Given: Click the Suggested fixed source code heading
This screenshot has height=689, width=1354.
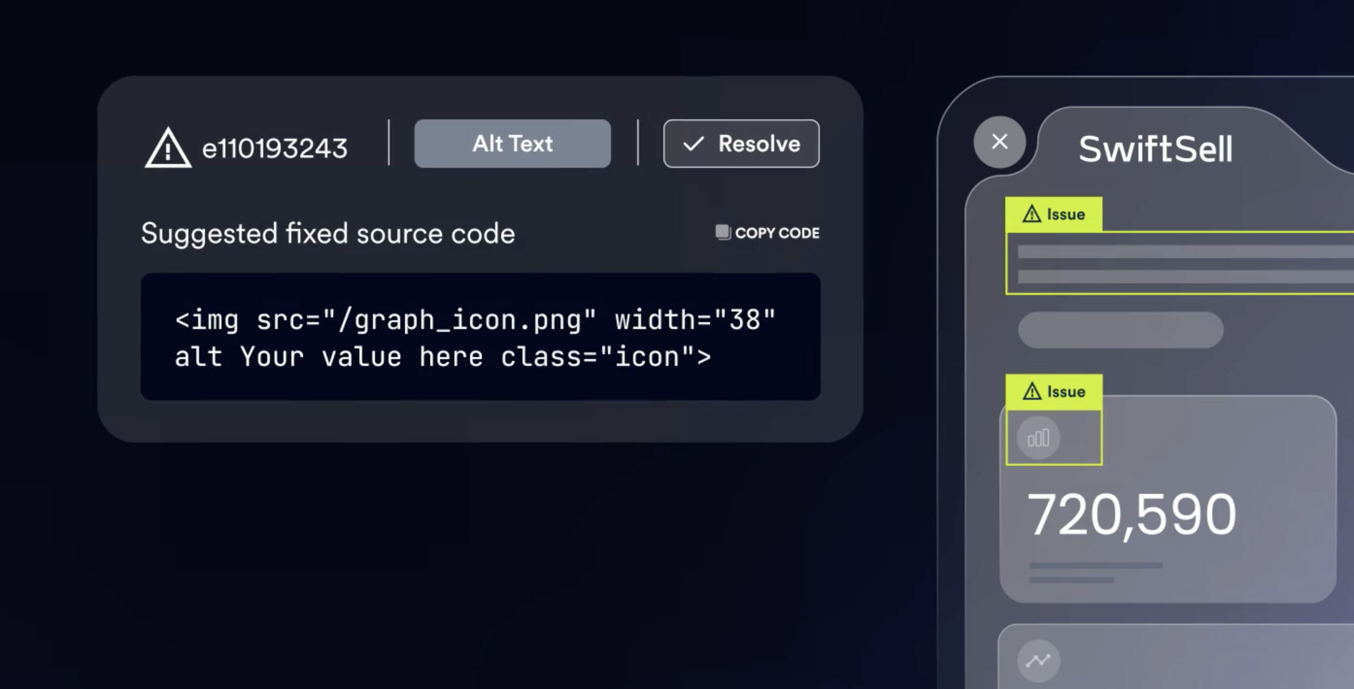Looking at the screenshot, I should [327, 234].
